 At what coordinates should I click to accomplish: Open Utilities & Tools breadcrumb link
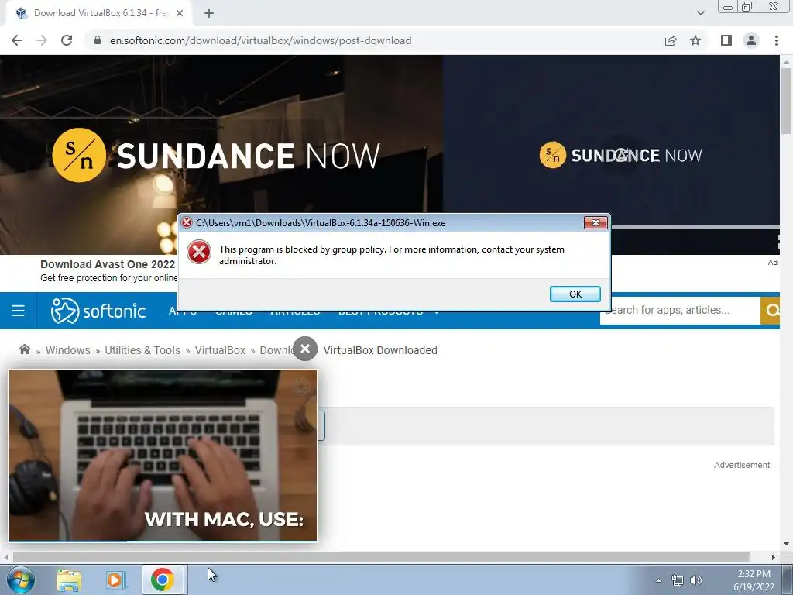tap(142, 350)
